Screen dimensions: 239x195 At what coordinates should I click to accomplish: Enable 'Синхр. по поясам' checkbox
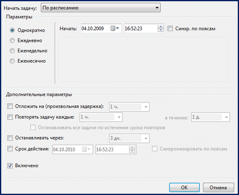pyautogui.click(x=170, y=29)
